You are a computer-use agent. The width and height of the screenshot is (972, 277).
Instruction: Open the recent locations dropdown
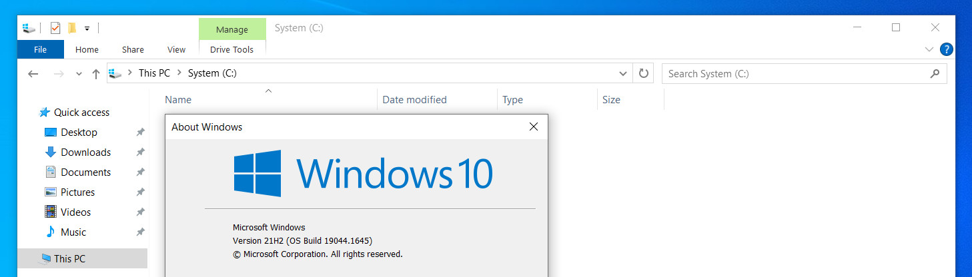pos(79,74)
